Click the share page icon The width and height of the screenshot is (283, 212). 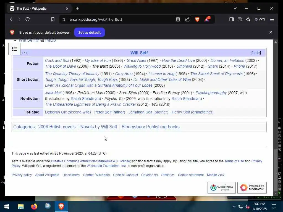pos(187,19)
